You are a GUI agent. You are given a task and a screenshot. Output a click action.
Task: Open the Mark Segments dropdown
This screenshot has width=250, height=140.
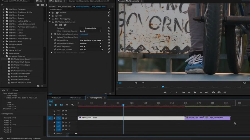click(x=91, y=46)
